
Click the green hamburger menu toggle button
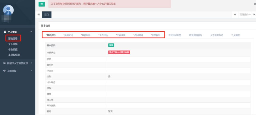click(x=42, y=4)
